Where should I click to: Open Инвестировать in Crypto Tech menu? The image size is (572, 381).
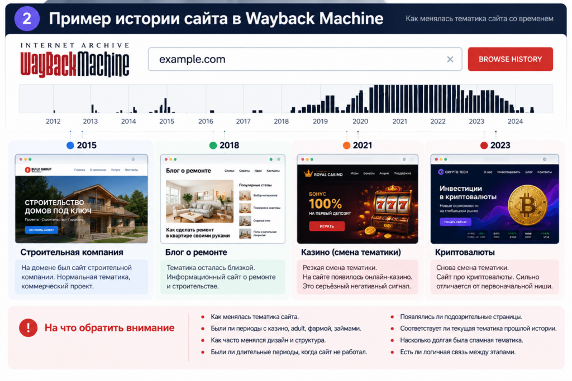point(508,172)
